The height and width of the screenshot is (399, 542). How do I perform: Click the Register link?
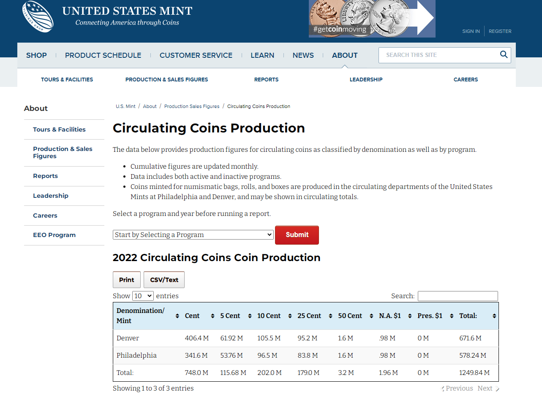click(x=500, y=31)
